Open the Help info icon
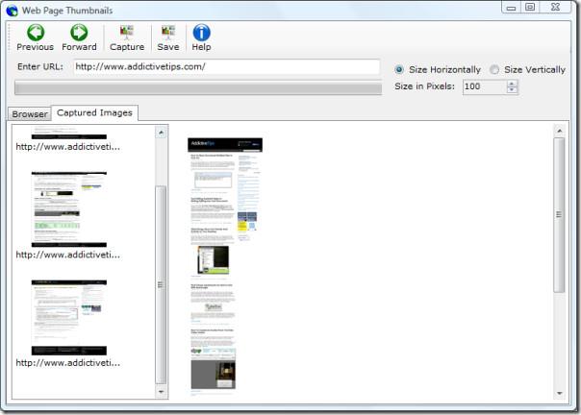The width and height of the screenshot is (581, 415). click(x=202, y=33)
